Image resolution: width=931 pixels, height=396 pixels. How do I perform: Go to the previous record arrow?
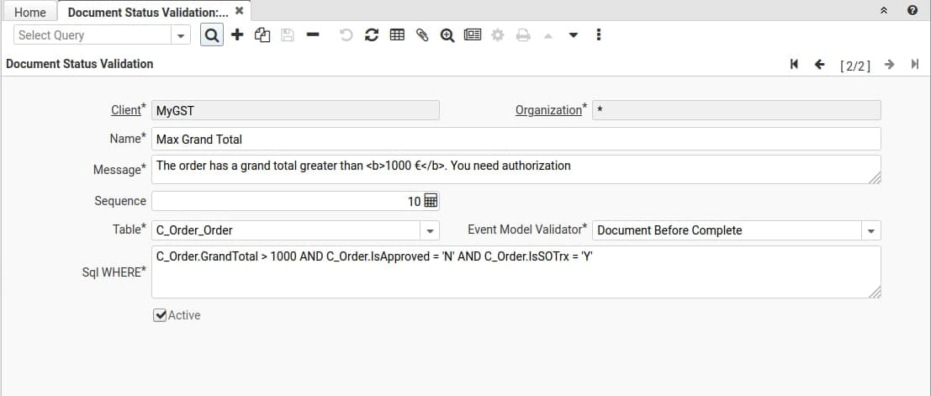pyautogui.click(x=820, y=65)
